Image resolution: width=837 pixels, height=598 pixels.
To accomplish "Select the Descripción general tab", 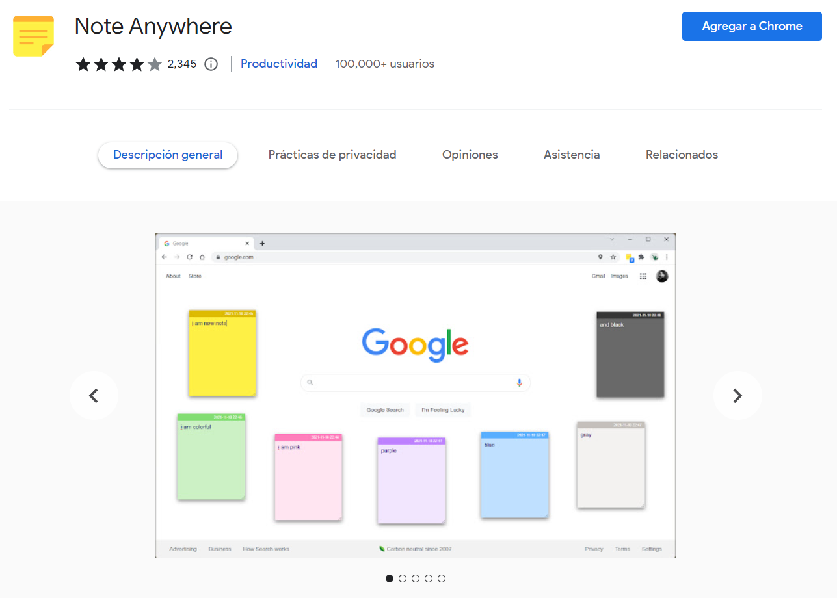I will (168, 155).
